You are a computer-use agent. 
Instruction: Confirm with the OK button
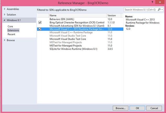coord(138,108)
